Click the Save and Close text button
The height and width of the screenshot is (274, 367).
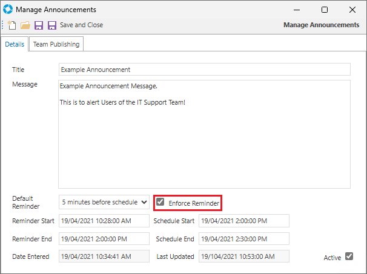tap(81, 25)
